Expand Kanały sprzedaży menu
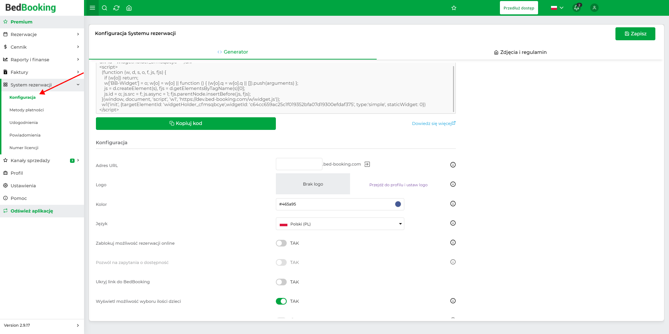The width and height of the screenshot is (669, 334). [42, 160]
